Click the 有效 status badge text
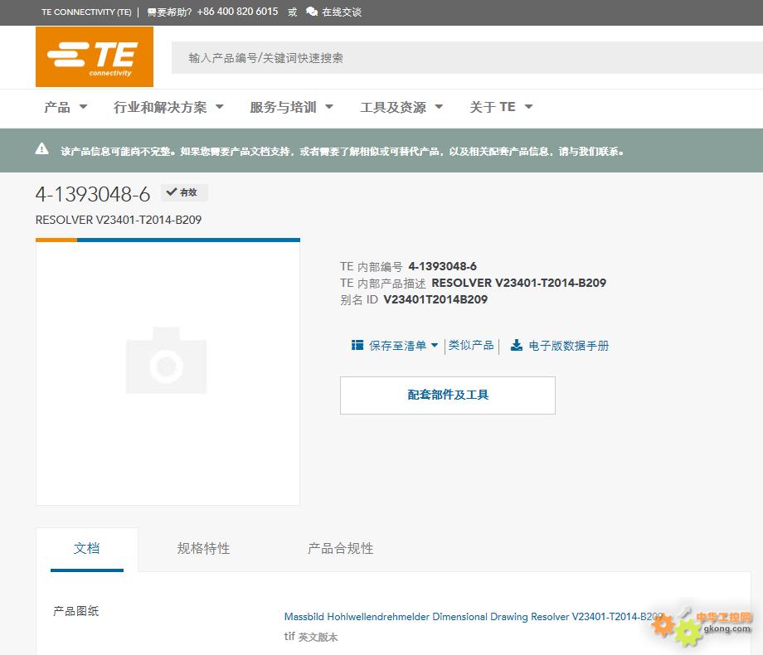Image resolution: width=763 pixels, height=655 pixels. [188, 192]
